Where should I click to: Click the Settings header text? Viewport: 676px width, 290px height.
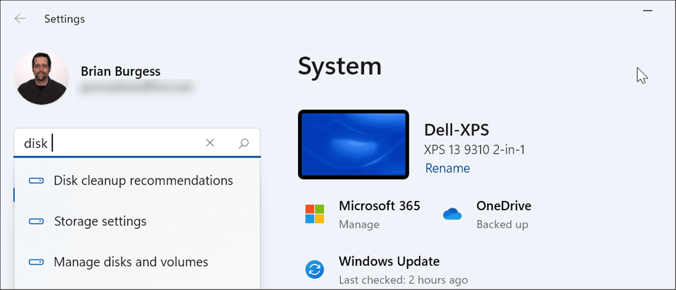[64, 19]
